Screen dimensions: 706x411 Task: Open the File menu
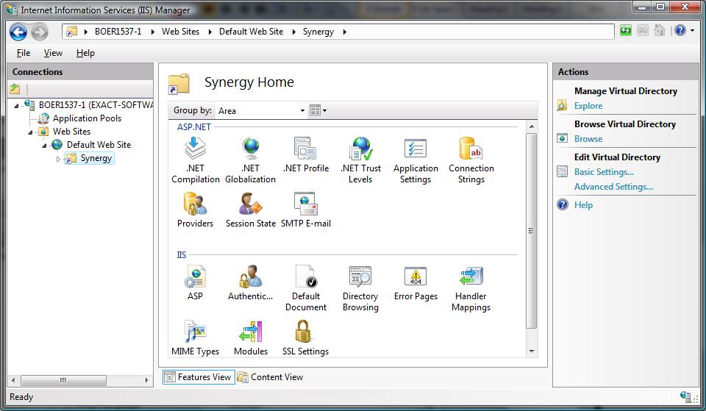[x=24, y=53]
